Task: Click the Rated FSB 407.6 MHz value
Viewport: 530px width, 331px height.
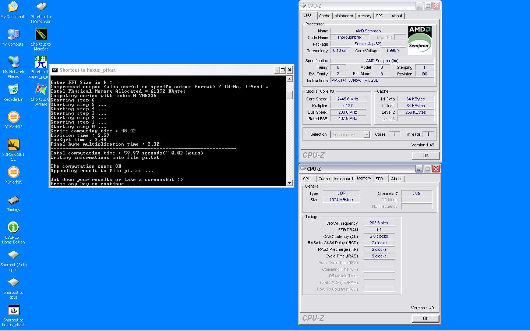Action: click(x=348, y=119)
